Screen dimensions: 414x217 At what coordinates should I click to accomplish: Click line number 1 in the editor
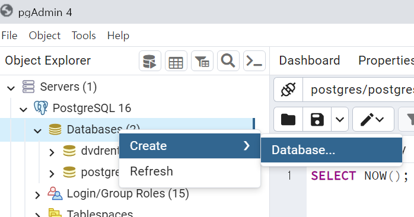[289, 176]
